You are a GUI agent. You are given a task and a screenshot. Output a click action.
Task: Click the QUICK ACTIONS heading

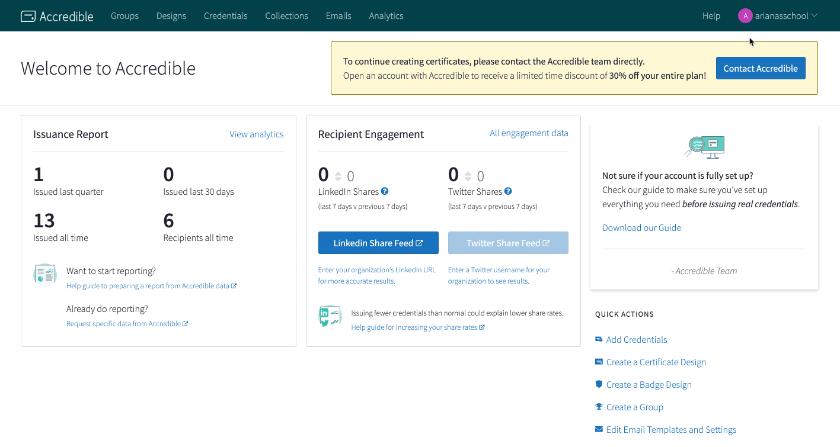(625, 314)
